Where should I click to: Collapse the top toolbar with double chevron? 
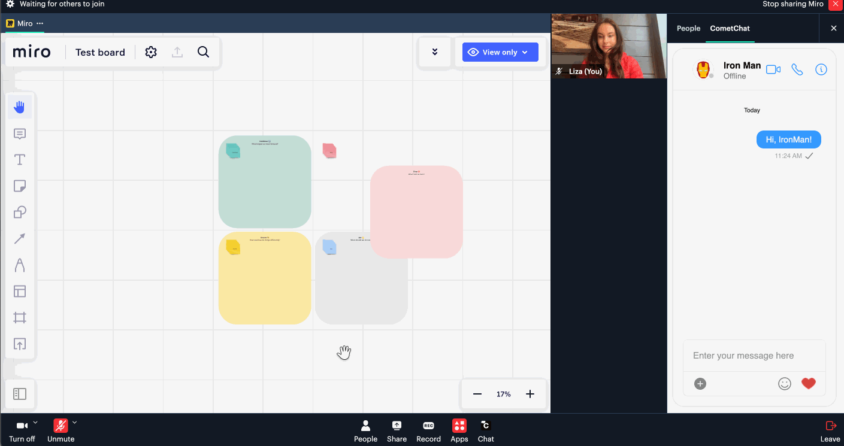pos(435,52)
